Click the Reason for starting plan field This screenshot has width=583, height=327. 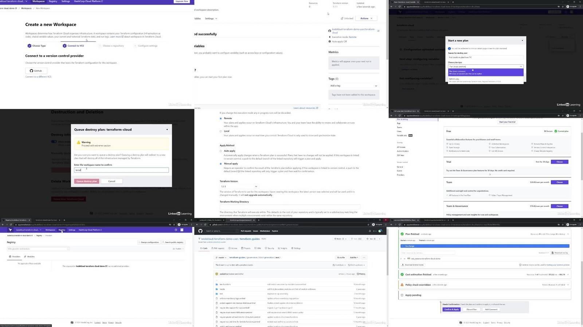(x=486, y=57)
